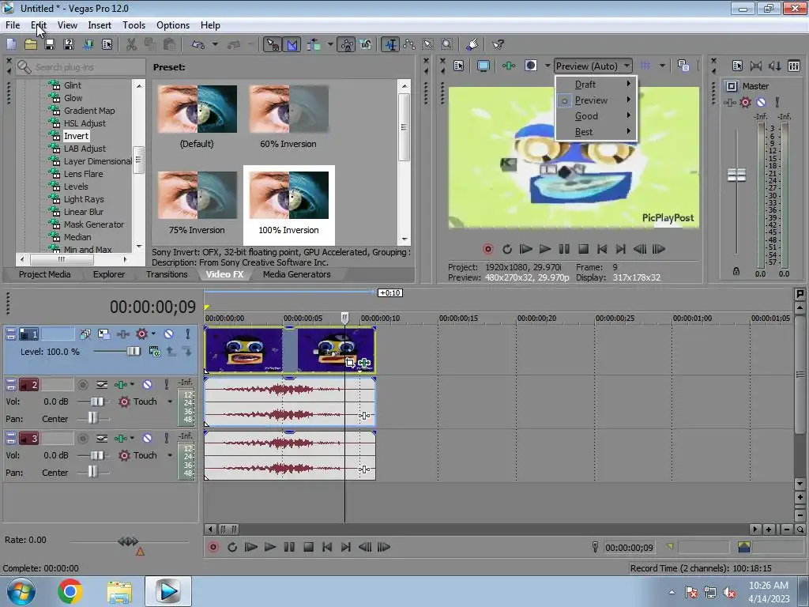Screen dimensions: 809x607
Task: Toggle Auto Ripple in the toolbar
Action: (314, 44)
